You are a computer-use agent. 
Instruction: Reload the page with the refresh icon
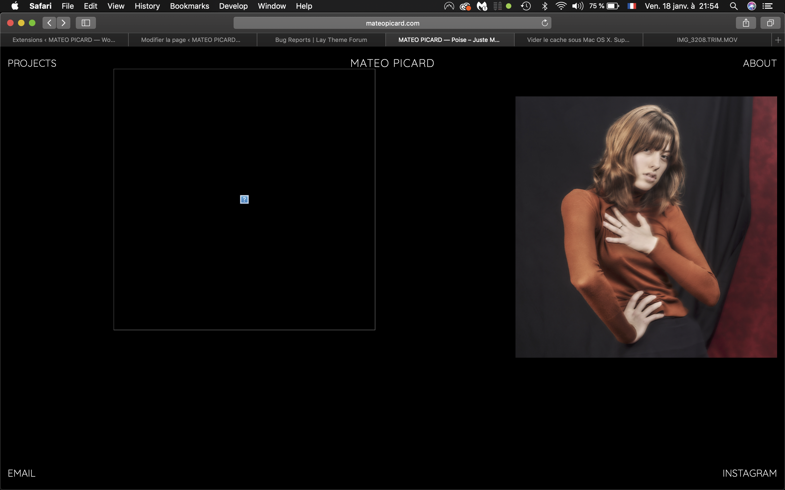545,23
